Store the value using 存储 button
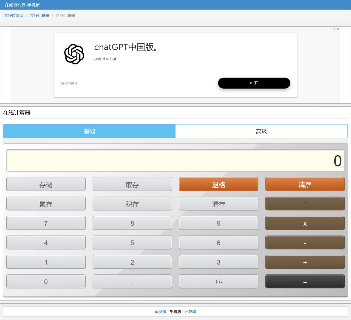This screenshot has height=320, width=351. (46, 184)
